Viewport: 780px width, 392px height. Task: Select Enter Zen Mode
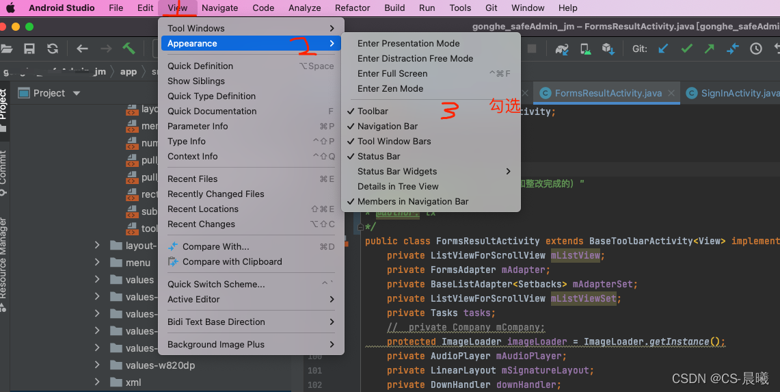pos(430,89)
